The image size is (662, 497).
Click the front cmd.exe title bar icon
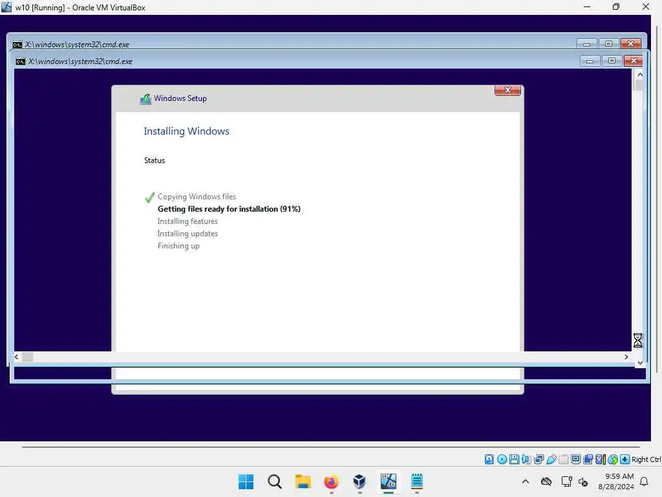point(20,61)
